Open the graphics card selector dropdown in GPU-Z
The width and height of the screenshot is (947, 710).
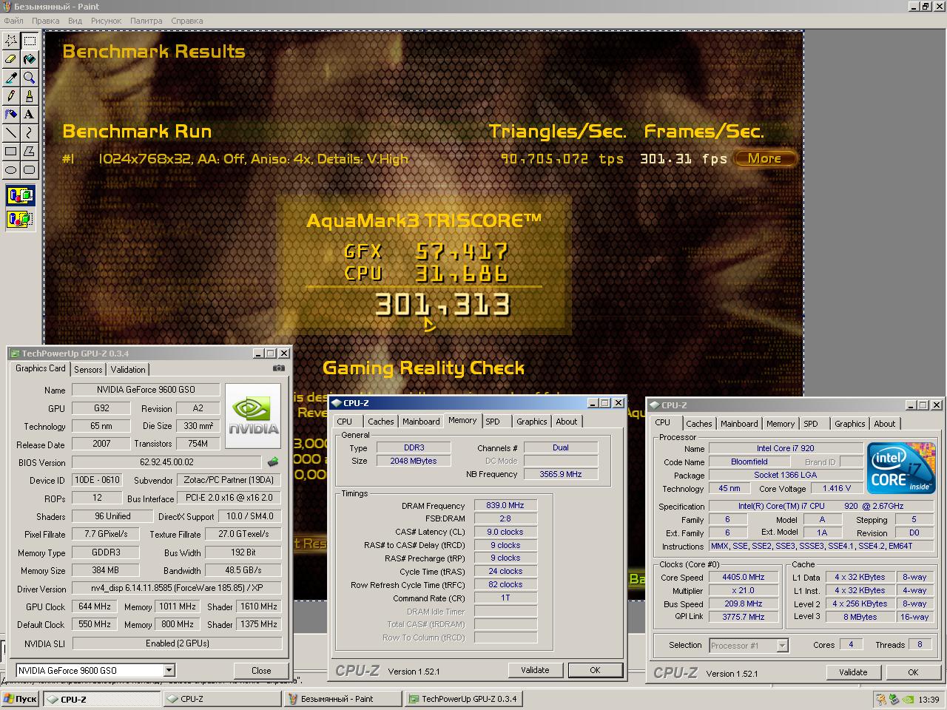(x=169, y=670)
